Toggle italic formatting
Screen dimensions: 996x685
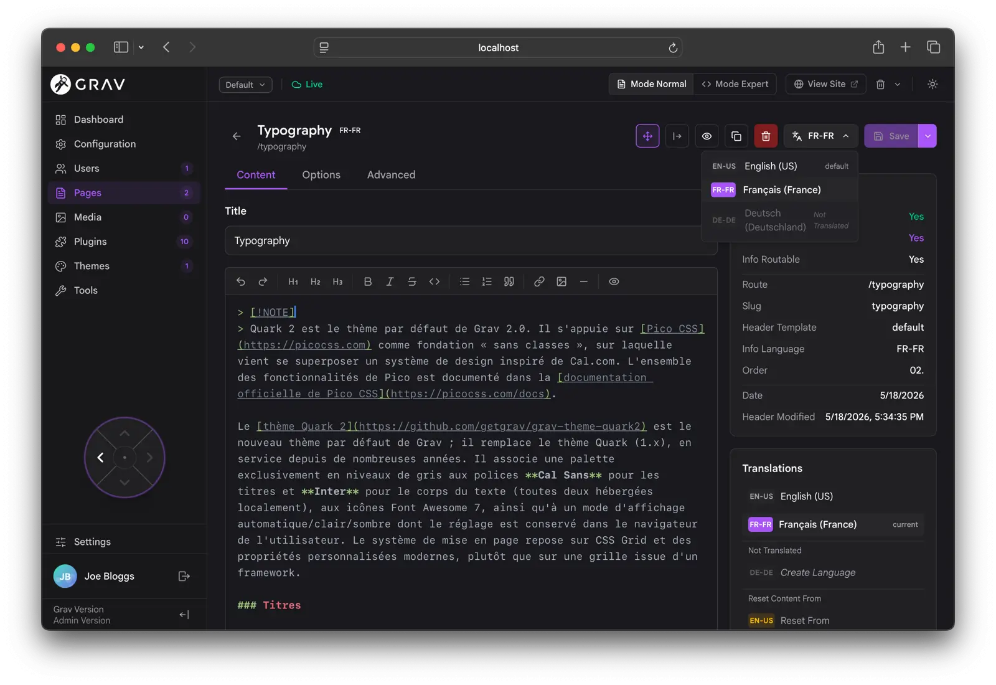390,281
